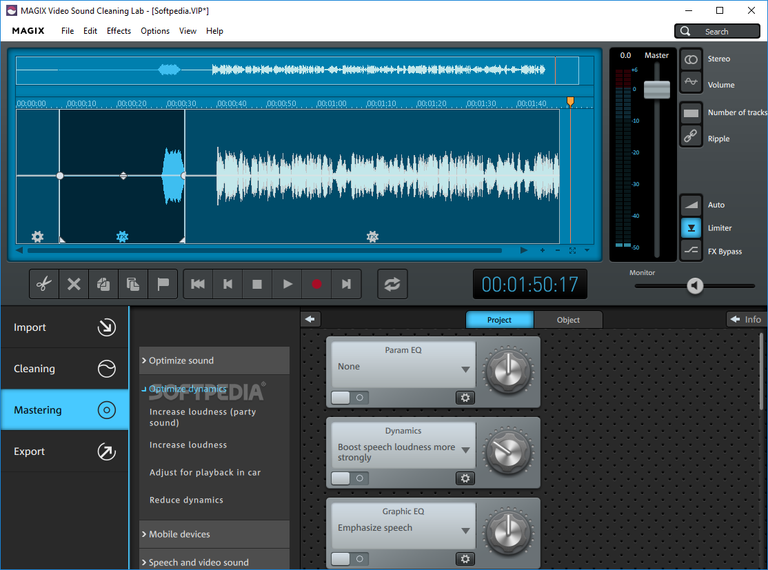Image resolution: width=768 pixels, height=570 pixels.
Task: Click FX gear on selected audio object
Action: (123, 237)
